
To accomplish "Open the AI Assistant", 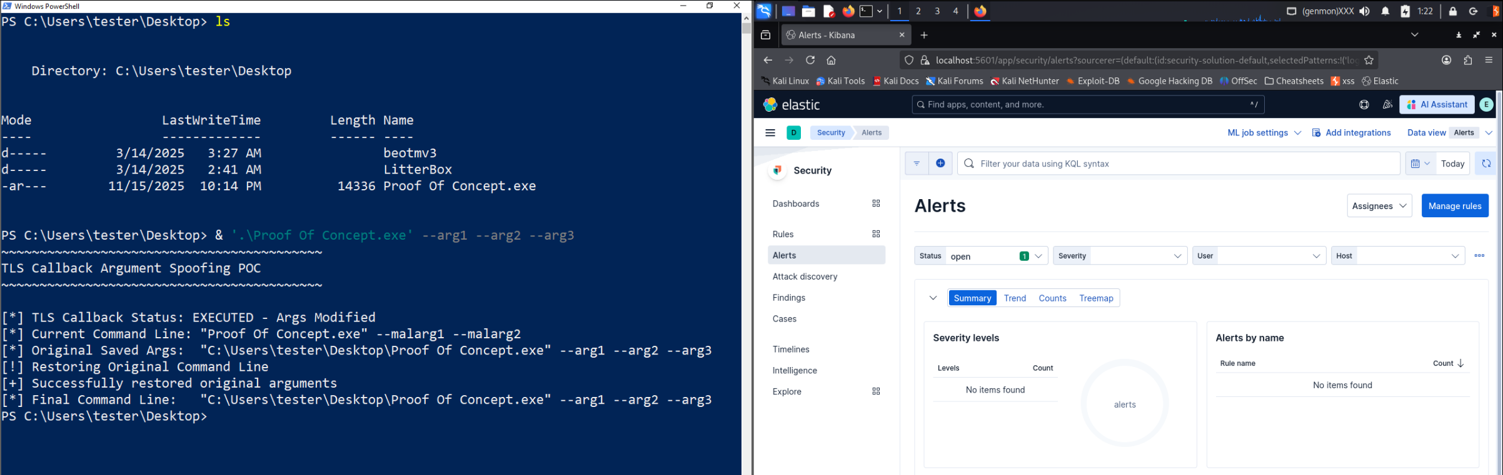I will (x=1437, y=105).
